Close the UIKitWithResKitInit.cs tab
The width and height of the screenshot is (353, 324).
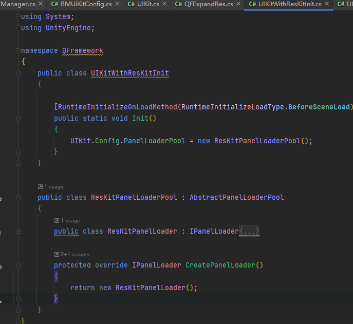pyautogui.click(x=327, y=4)
